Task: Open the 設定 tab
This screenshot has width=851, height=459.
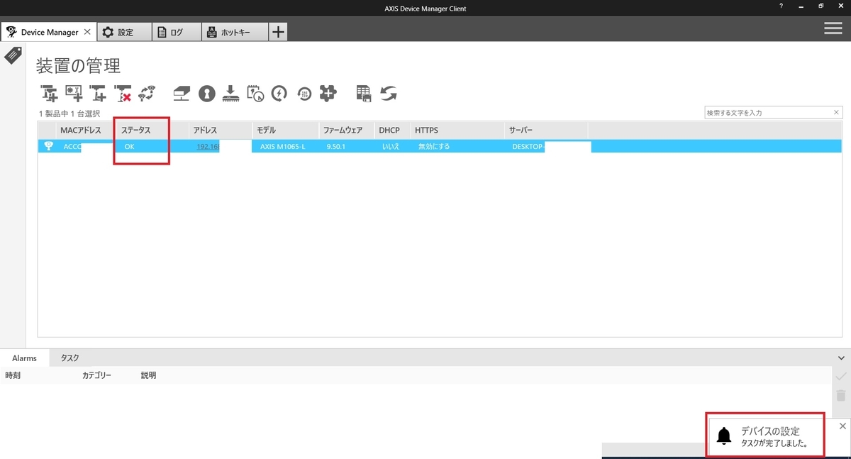Action: tap(125, 32)
